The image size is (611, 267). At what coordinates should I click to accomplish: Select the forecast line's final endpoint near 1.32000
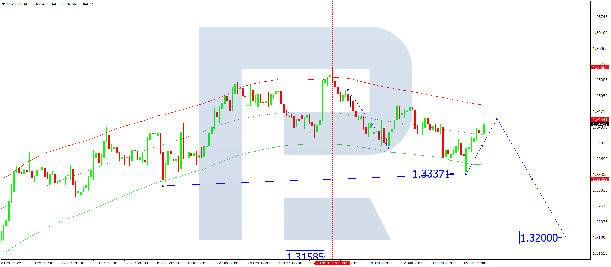point(566,238)
